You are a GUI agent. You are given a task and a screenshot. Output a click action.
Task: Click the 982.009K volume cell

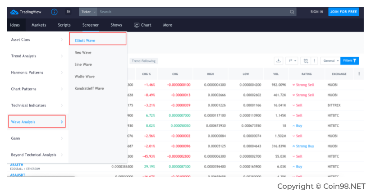279,85
